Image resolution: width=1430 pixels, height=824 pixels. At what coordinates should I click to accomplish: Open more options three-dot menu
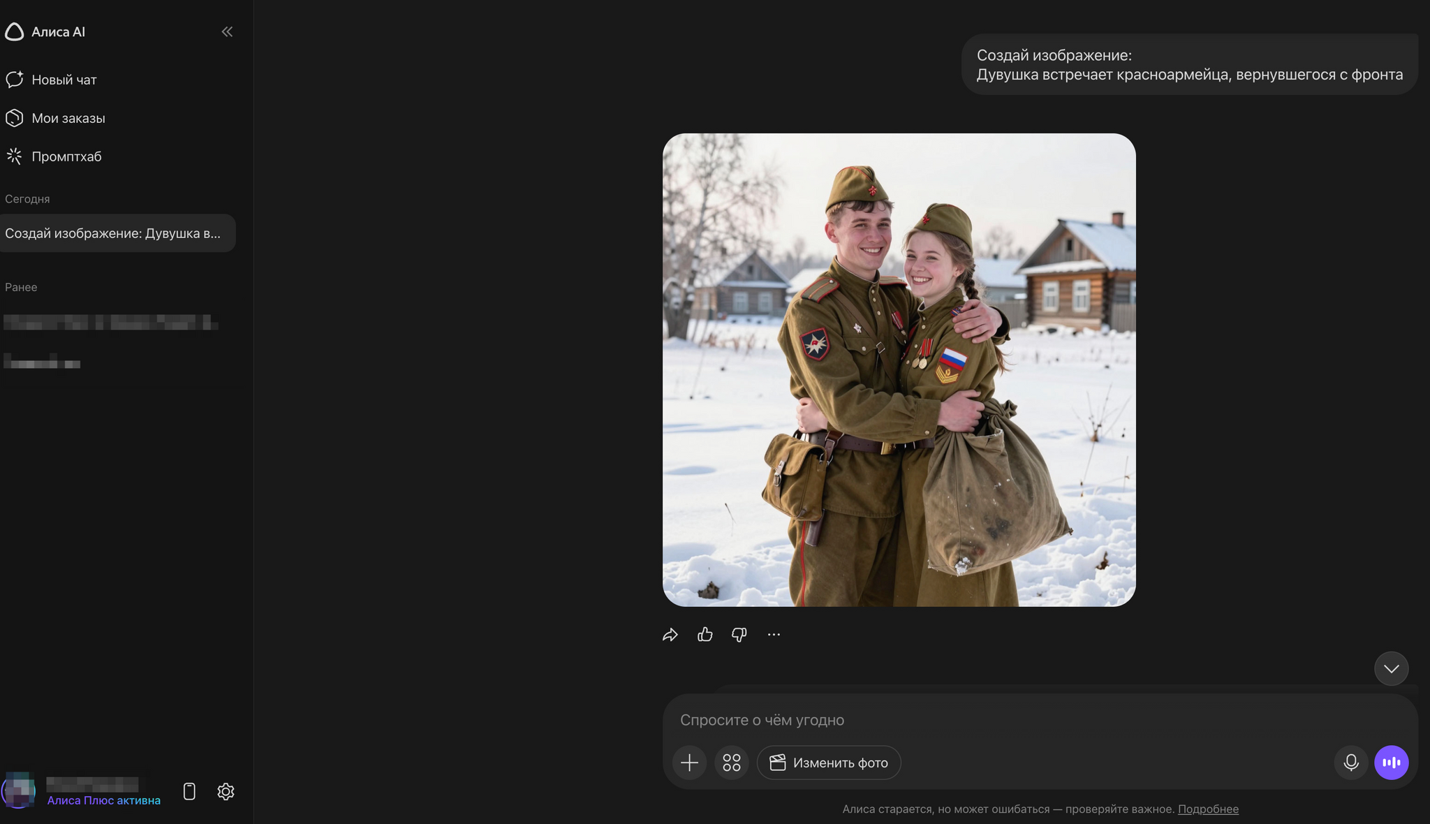774,634
